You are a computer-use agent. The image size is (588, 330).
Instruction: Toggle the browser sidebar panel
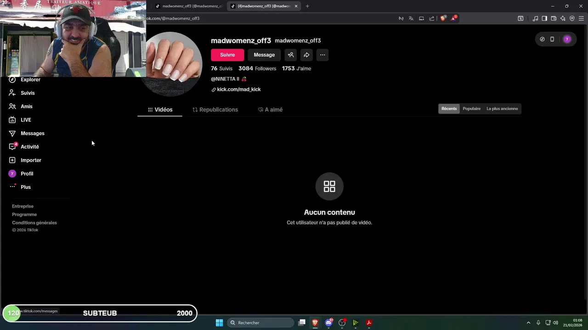point(544,18)
